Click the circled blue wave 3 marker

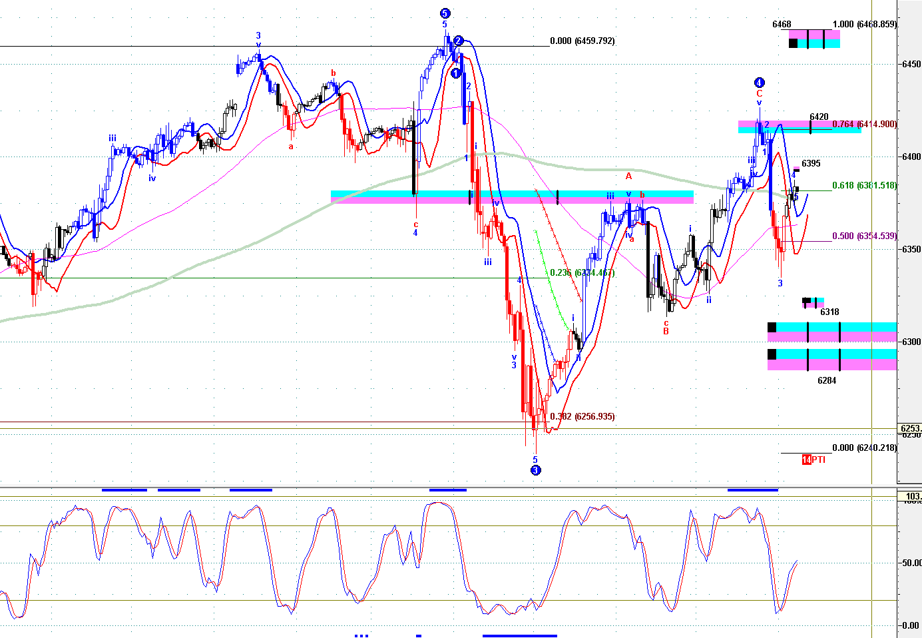click(535, 471)
